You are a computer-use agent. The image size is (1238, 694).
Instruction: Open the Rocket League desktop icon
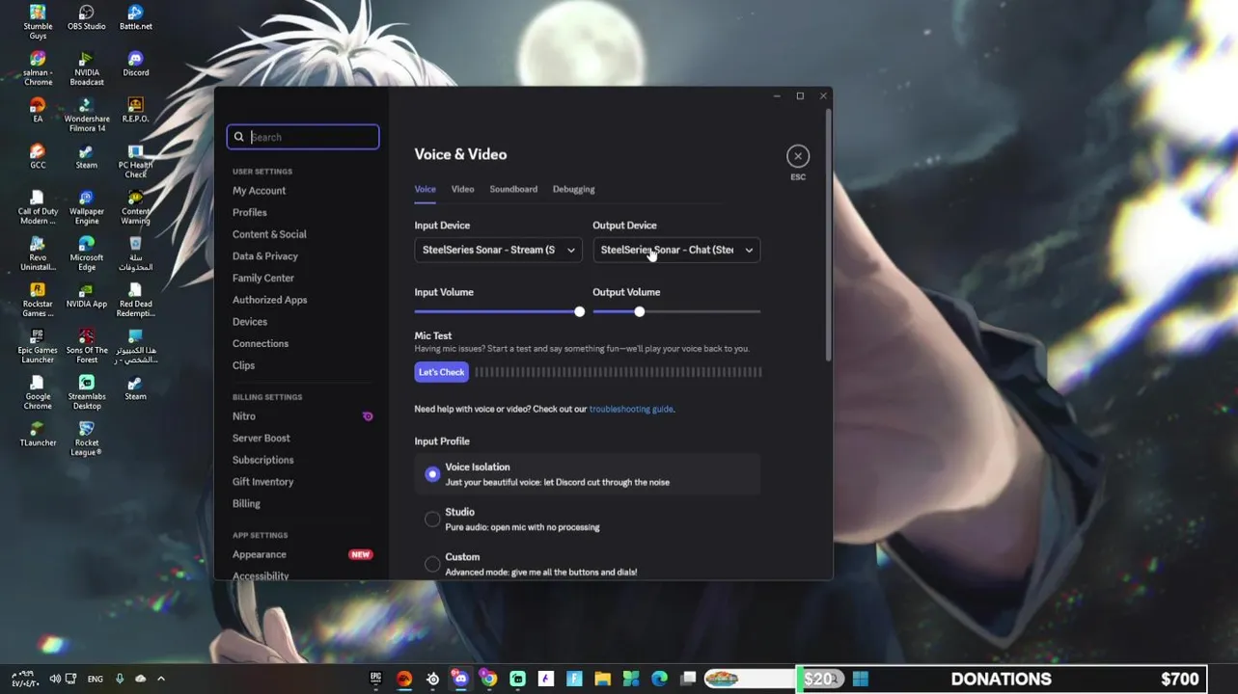click(86, 438)
